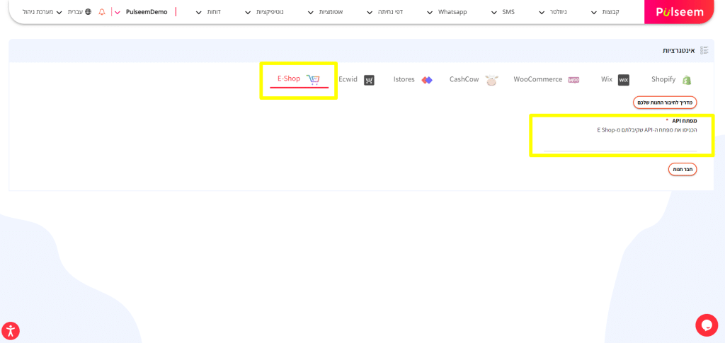This screenshot has width=725, height=343.
Task: Expand the דפי נחיתה menu
Action: tap(384, 12)
